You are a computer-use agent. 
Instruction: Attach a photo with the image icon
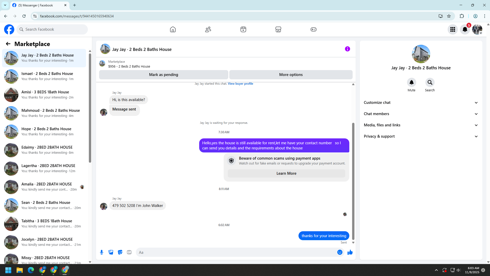[111, 252]
